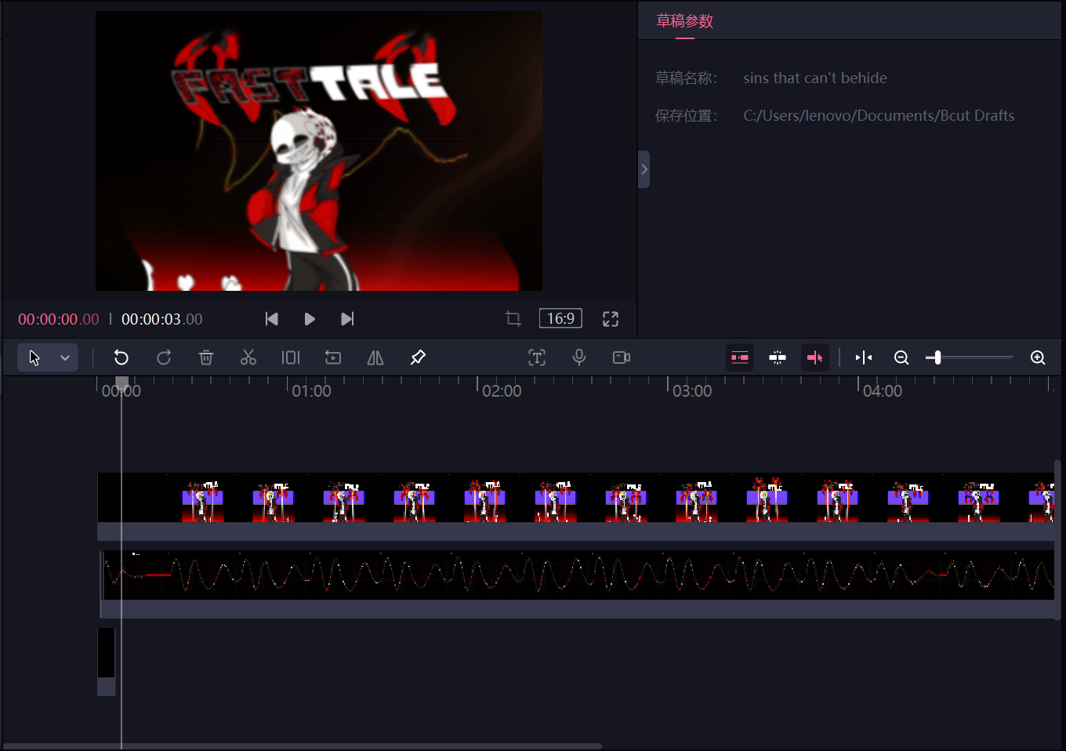Jump to the previous frame

coord(272,319)
